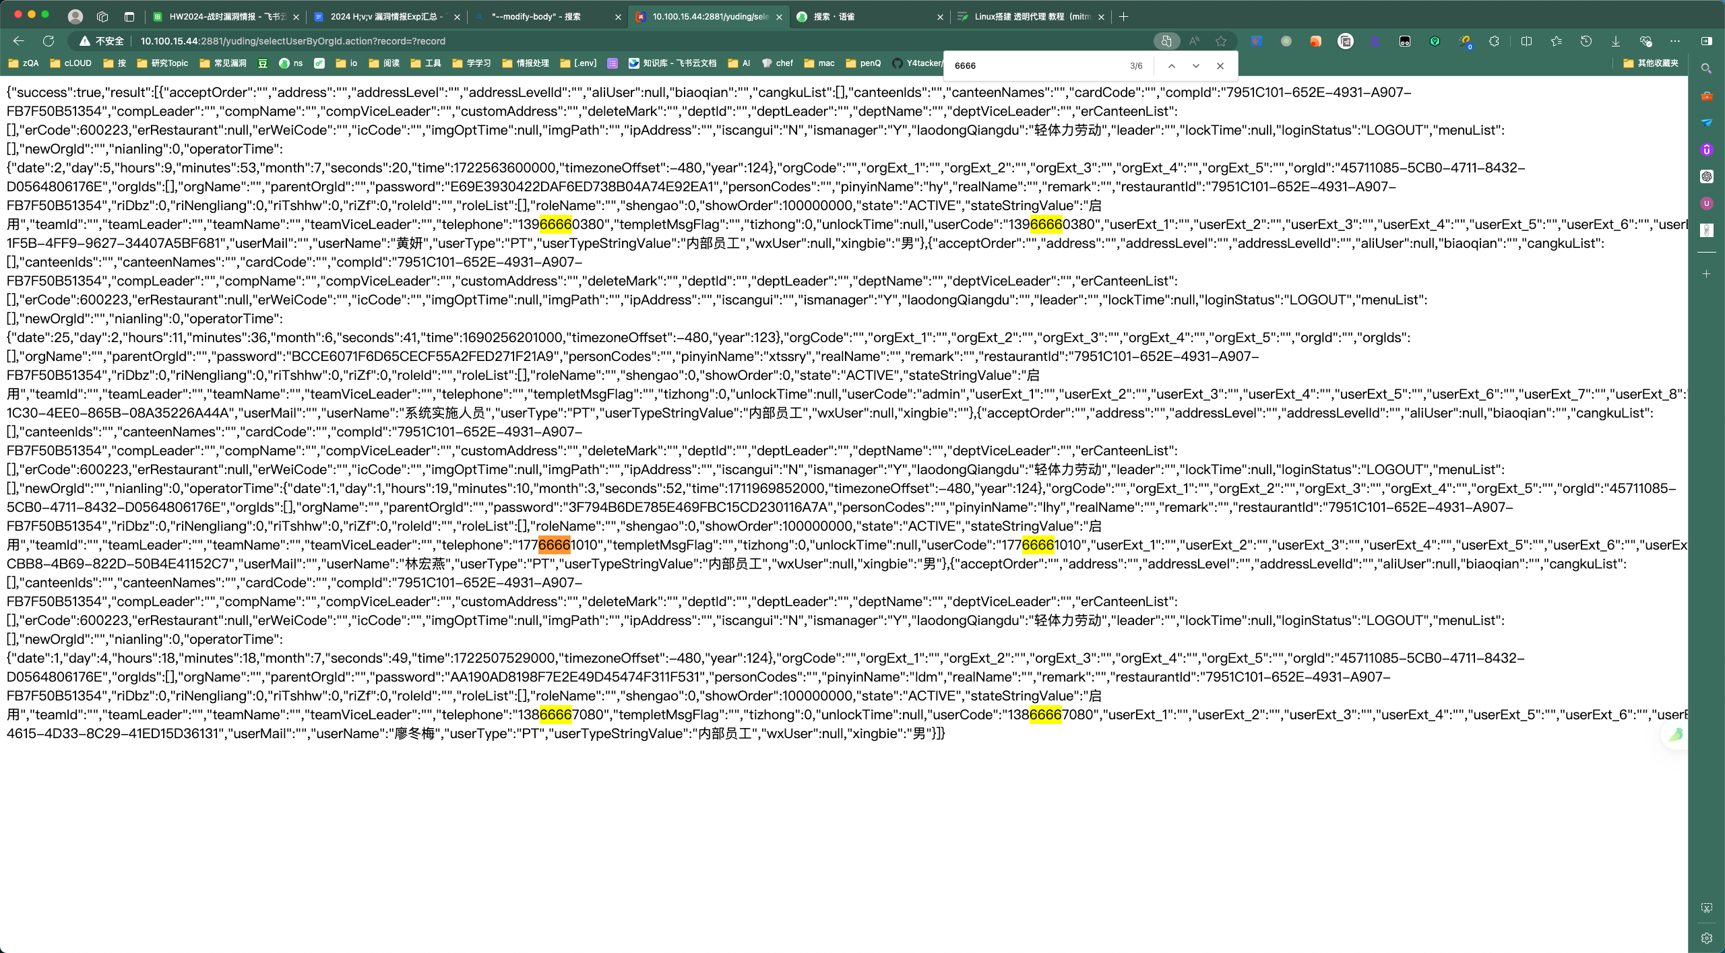Open the 情报处理 bookmarks folder

tap(526, 63)
